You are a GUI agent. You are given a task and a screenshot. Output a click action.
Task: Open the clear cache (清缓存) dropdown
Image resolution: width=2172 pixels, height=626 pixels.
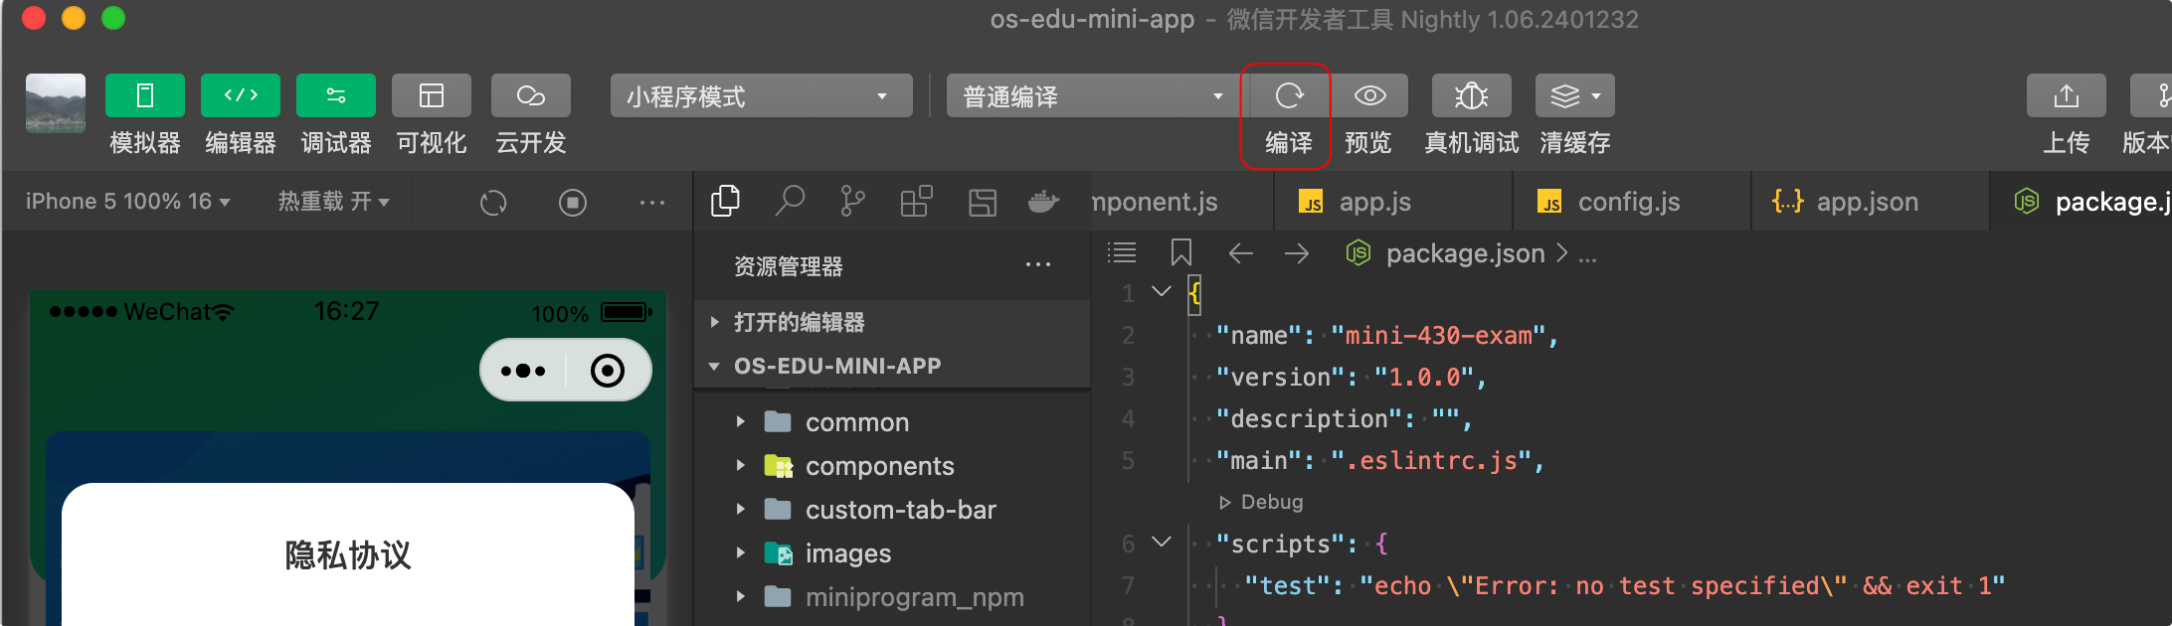click(1575, 95)
